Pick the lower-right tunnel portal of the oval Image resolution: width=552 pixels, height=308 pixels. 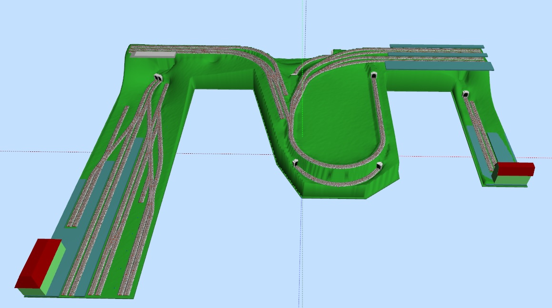[380, 165]
